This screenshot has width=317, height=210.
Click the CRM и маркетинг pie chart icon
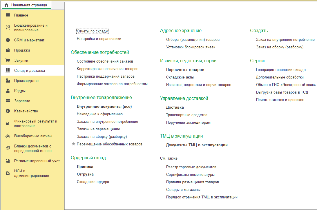click(x=8, y=40)
